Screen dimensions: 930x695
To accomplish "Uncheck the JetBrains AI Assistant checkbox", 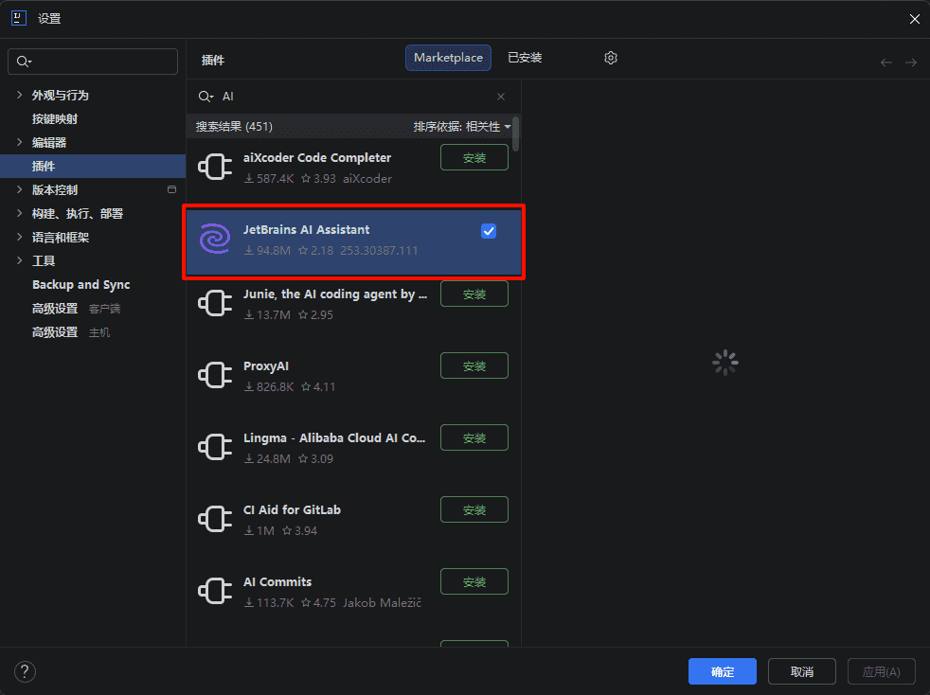I will [x=489, y=231].
